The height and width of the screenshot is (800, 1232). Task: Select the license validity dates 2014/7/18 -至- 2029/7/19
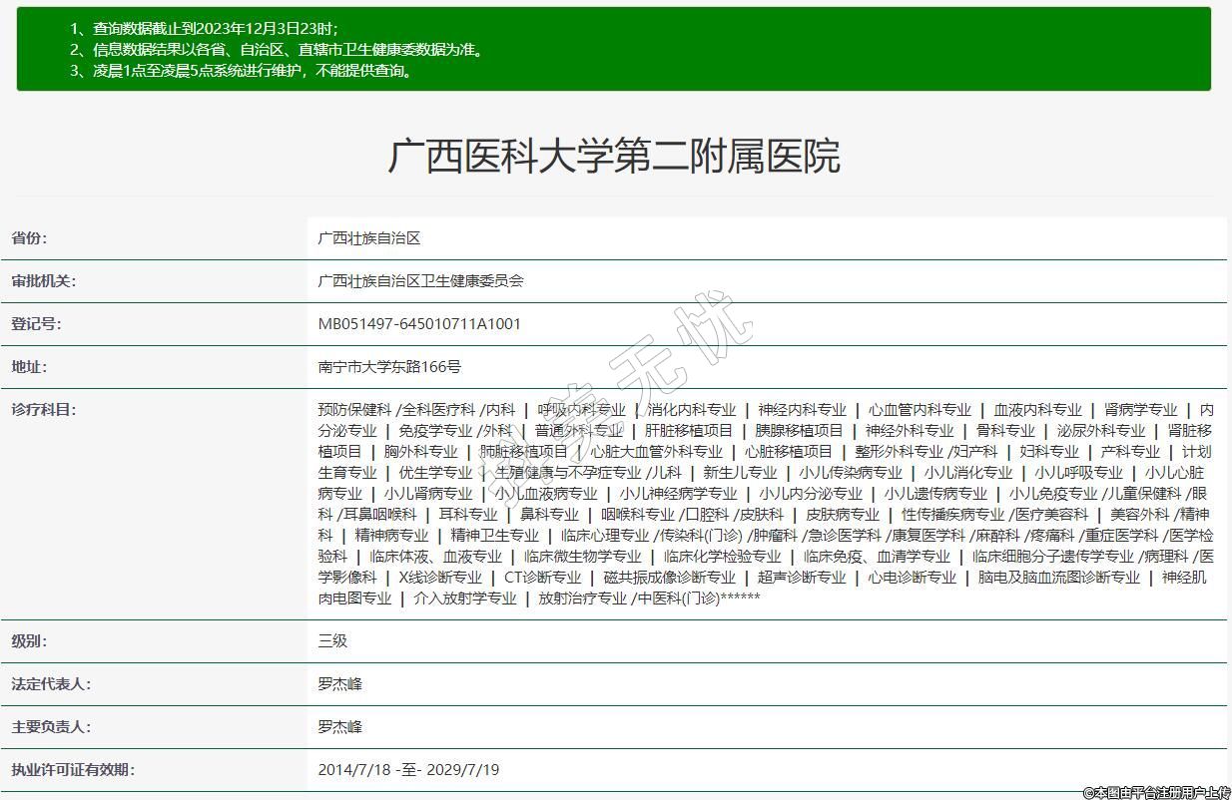tap(408, 770)
